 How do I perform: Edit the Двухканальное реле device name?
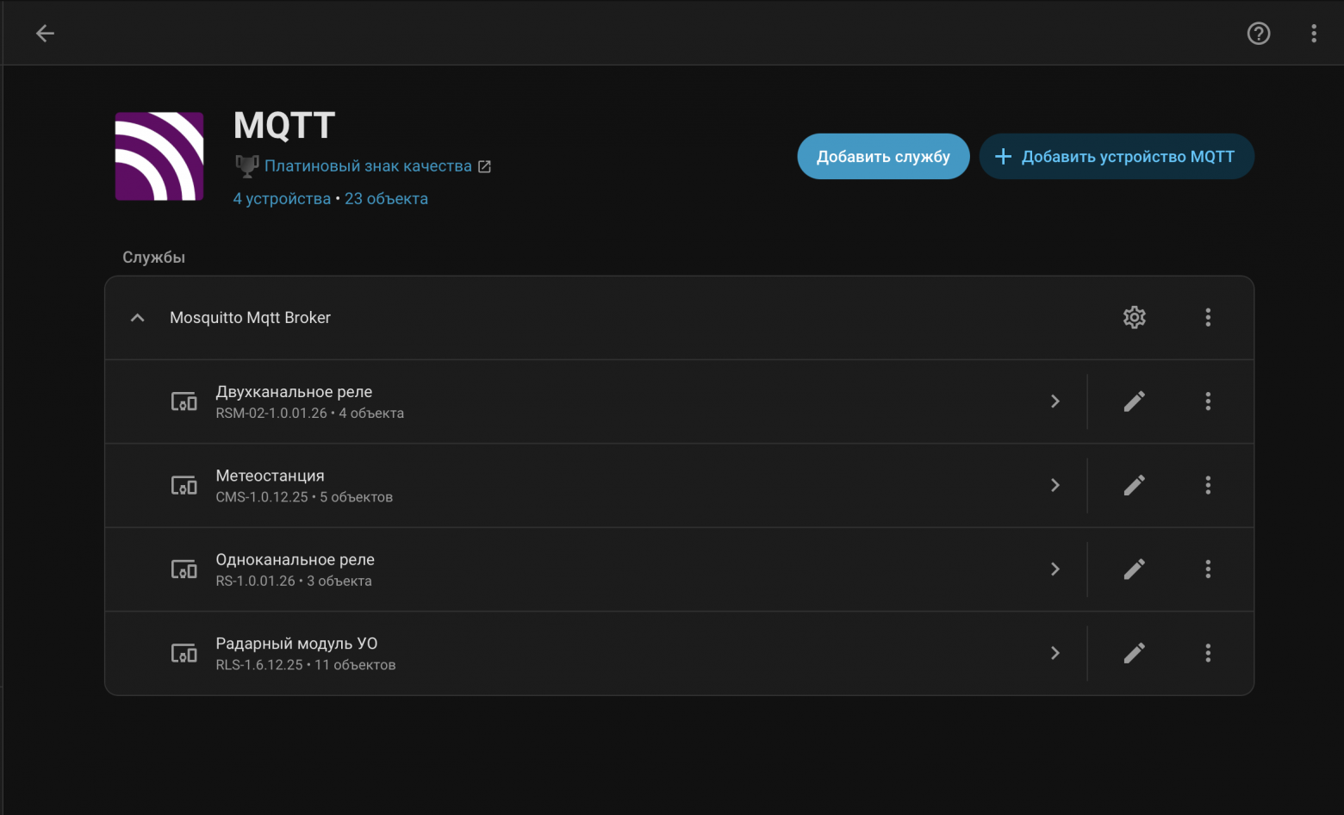click(1134, 401)
